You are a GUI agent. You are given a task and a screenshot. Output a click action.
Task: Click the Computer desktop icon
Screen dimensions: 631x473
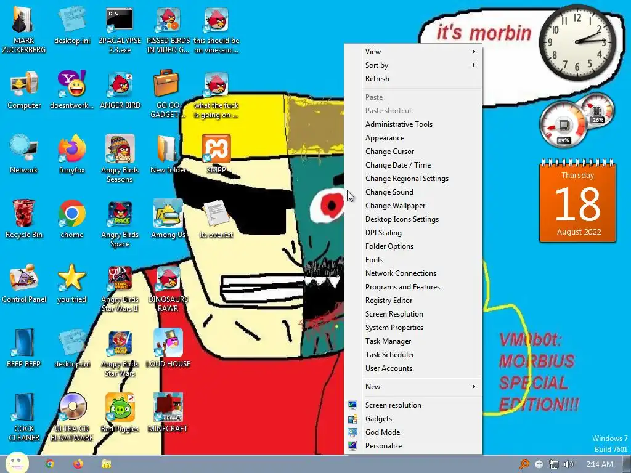pyautogui.click(x=24, y=91)
